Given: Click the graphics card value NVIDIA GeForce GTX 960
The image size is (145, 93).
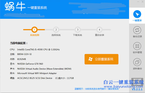Looking at the screenshot, I should pyautogui.click(x=30, y=64).
